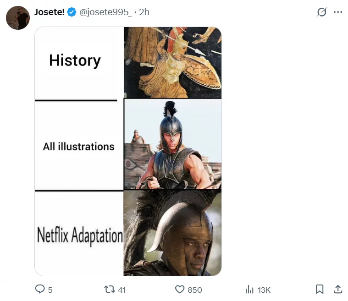Open the @josete995_ handle link
This screenshot has height=301, width=348.
[x=105, y=12]
